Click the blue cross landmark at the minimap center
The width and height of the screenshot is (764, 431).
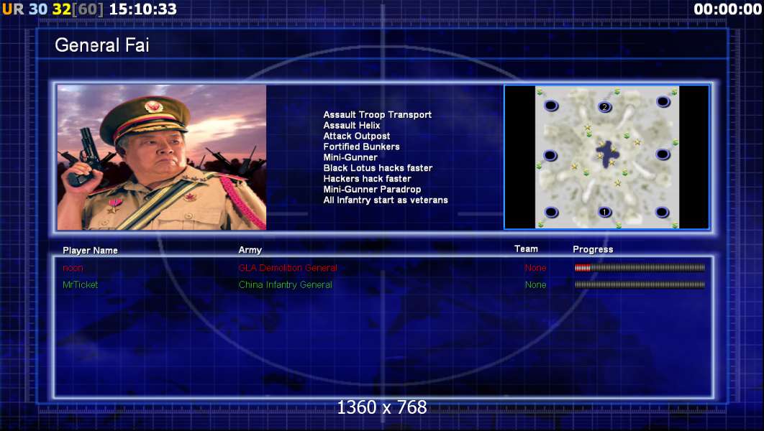(x=608, y=154)
